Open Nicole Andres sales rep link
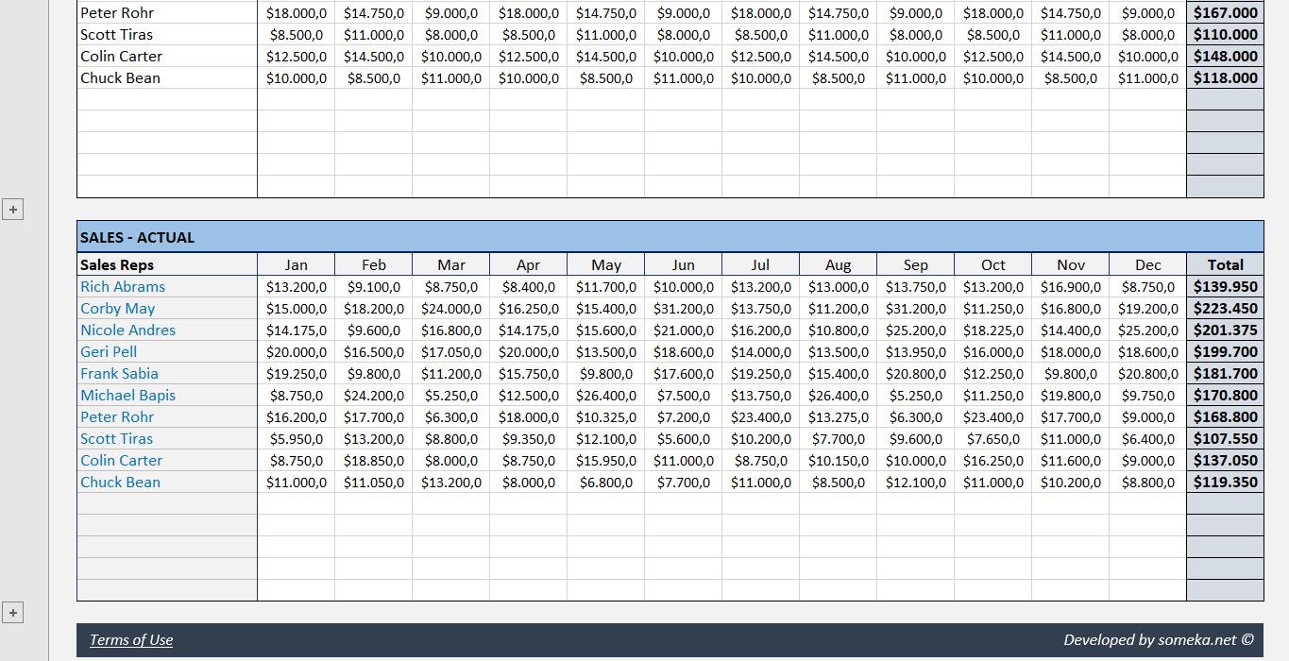This screenshot has height=661, width=1289. click(127, 330)
